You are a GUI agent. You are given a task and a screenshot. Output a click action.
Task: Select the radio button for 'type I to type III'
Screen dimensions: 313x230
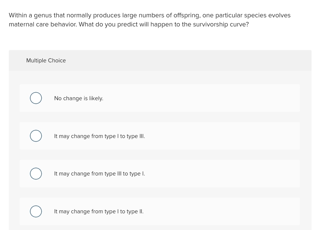point(36,135)
